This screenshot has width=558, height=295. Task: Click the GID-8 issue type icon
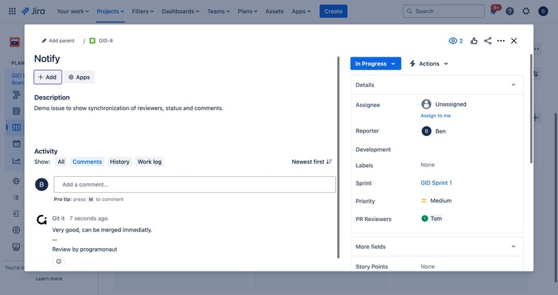click(92, 41)
